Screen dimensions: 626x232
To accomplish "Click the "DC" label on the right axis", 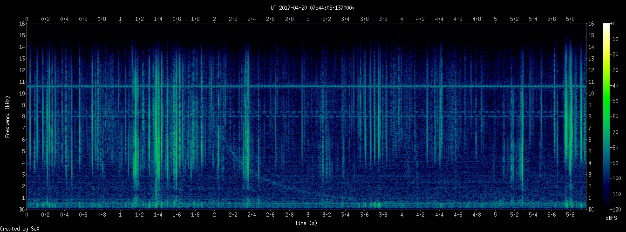I will click(591, 210).
